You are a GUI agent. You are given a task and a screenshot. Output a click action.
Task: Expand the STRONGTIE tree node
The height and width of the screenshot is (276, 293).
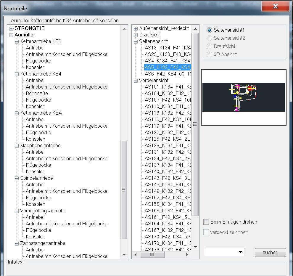[11, 28]
